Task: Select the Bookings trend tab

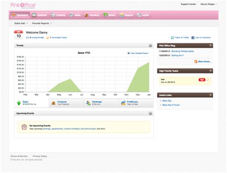Action: (x=101, y=103)
